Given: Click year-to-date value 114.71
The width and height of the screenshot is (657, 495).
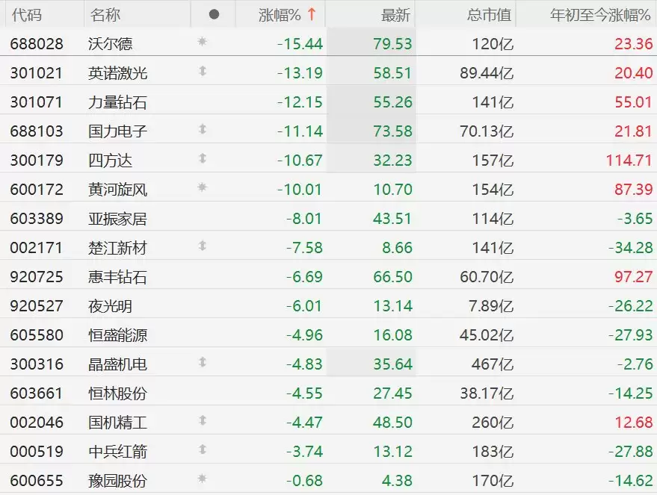Looking at the screenshot, I should point(629,161).
